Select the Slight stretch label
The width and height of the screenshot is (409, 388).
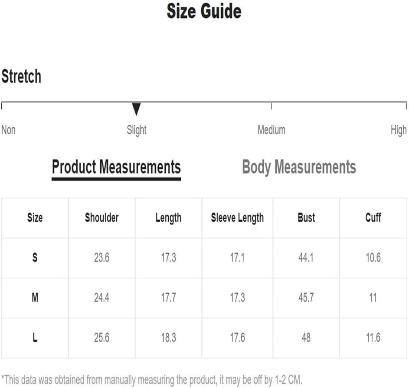point(137,130)
